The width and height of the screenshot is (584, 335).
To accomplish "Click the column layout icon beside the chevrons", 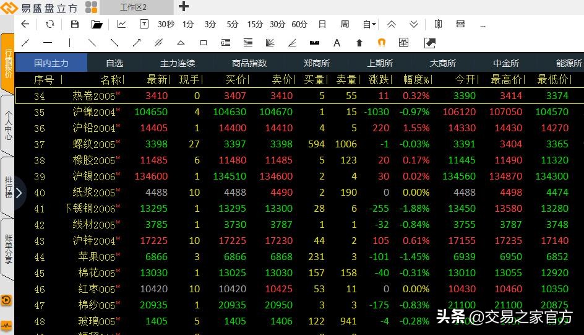I will [438, 24].
